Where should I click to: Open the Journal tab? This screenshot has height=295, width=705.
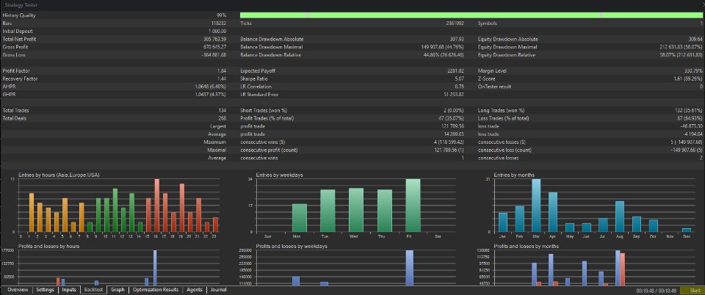218,290
